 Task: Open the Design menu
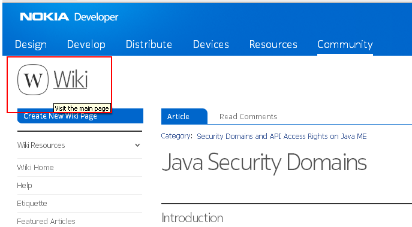click(31, 44)
